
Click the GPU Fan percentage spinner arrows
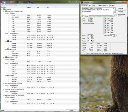coord(114,36)
